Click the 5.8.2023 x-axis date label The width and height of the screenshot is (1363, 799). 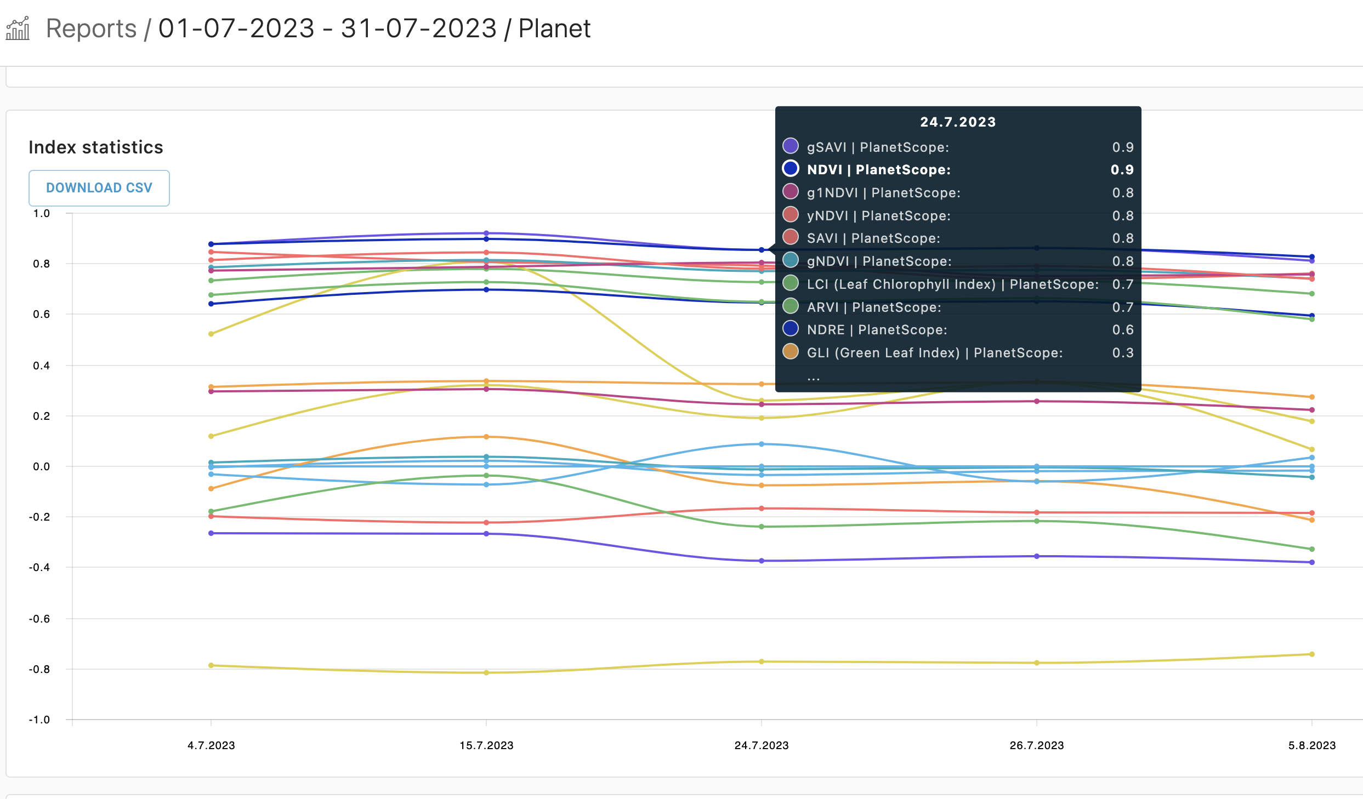(1311, 745)
